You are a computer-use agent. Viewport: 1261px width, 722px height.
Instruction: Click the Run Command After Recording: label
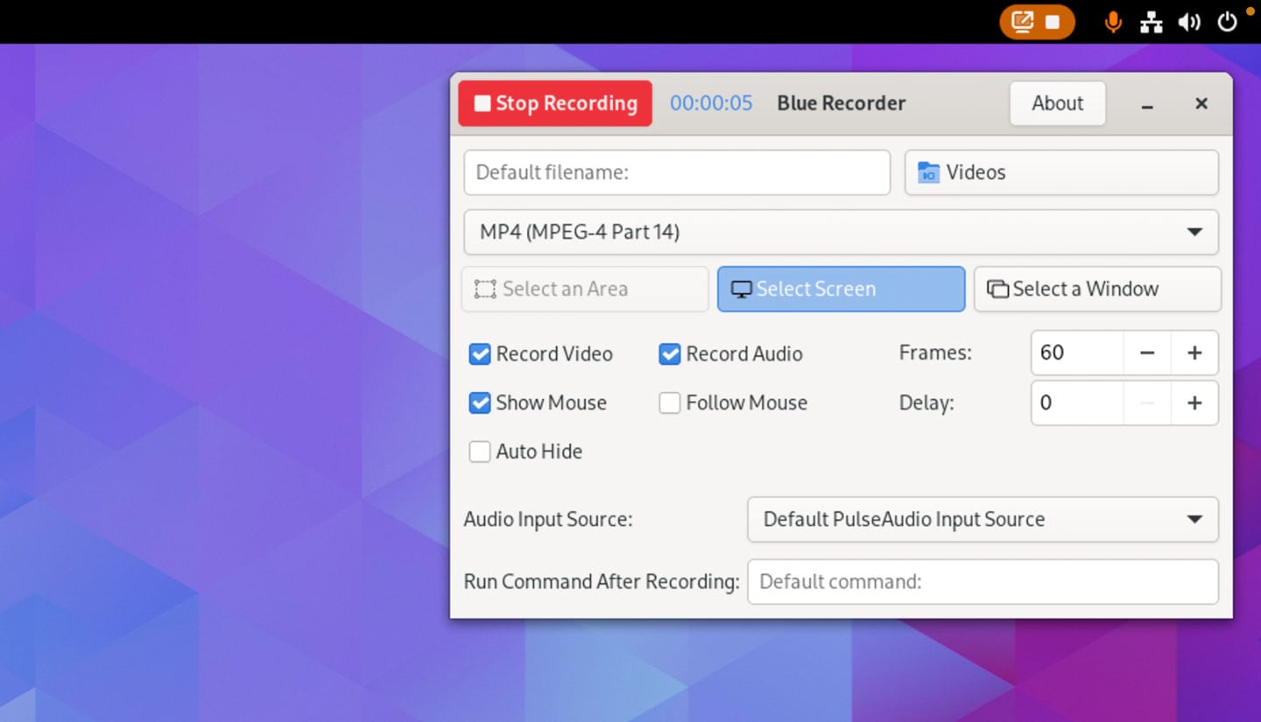pos(602,581)
